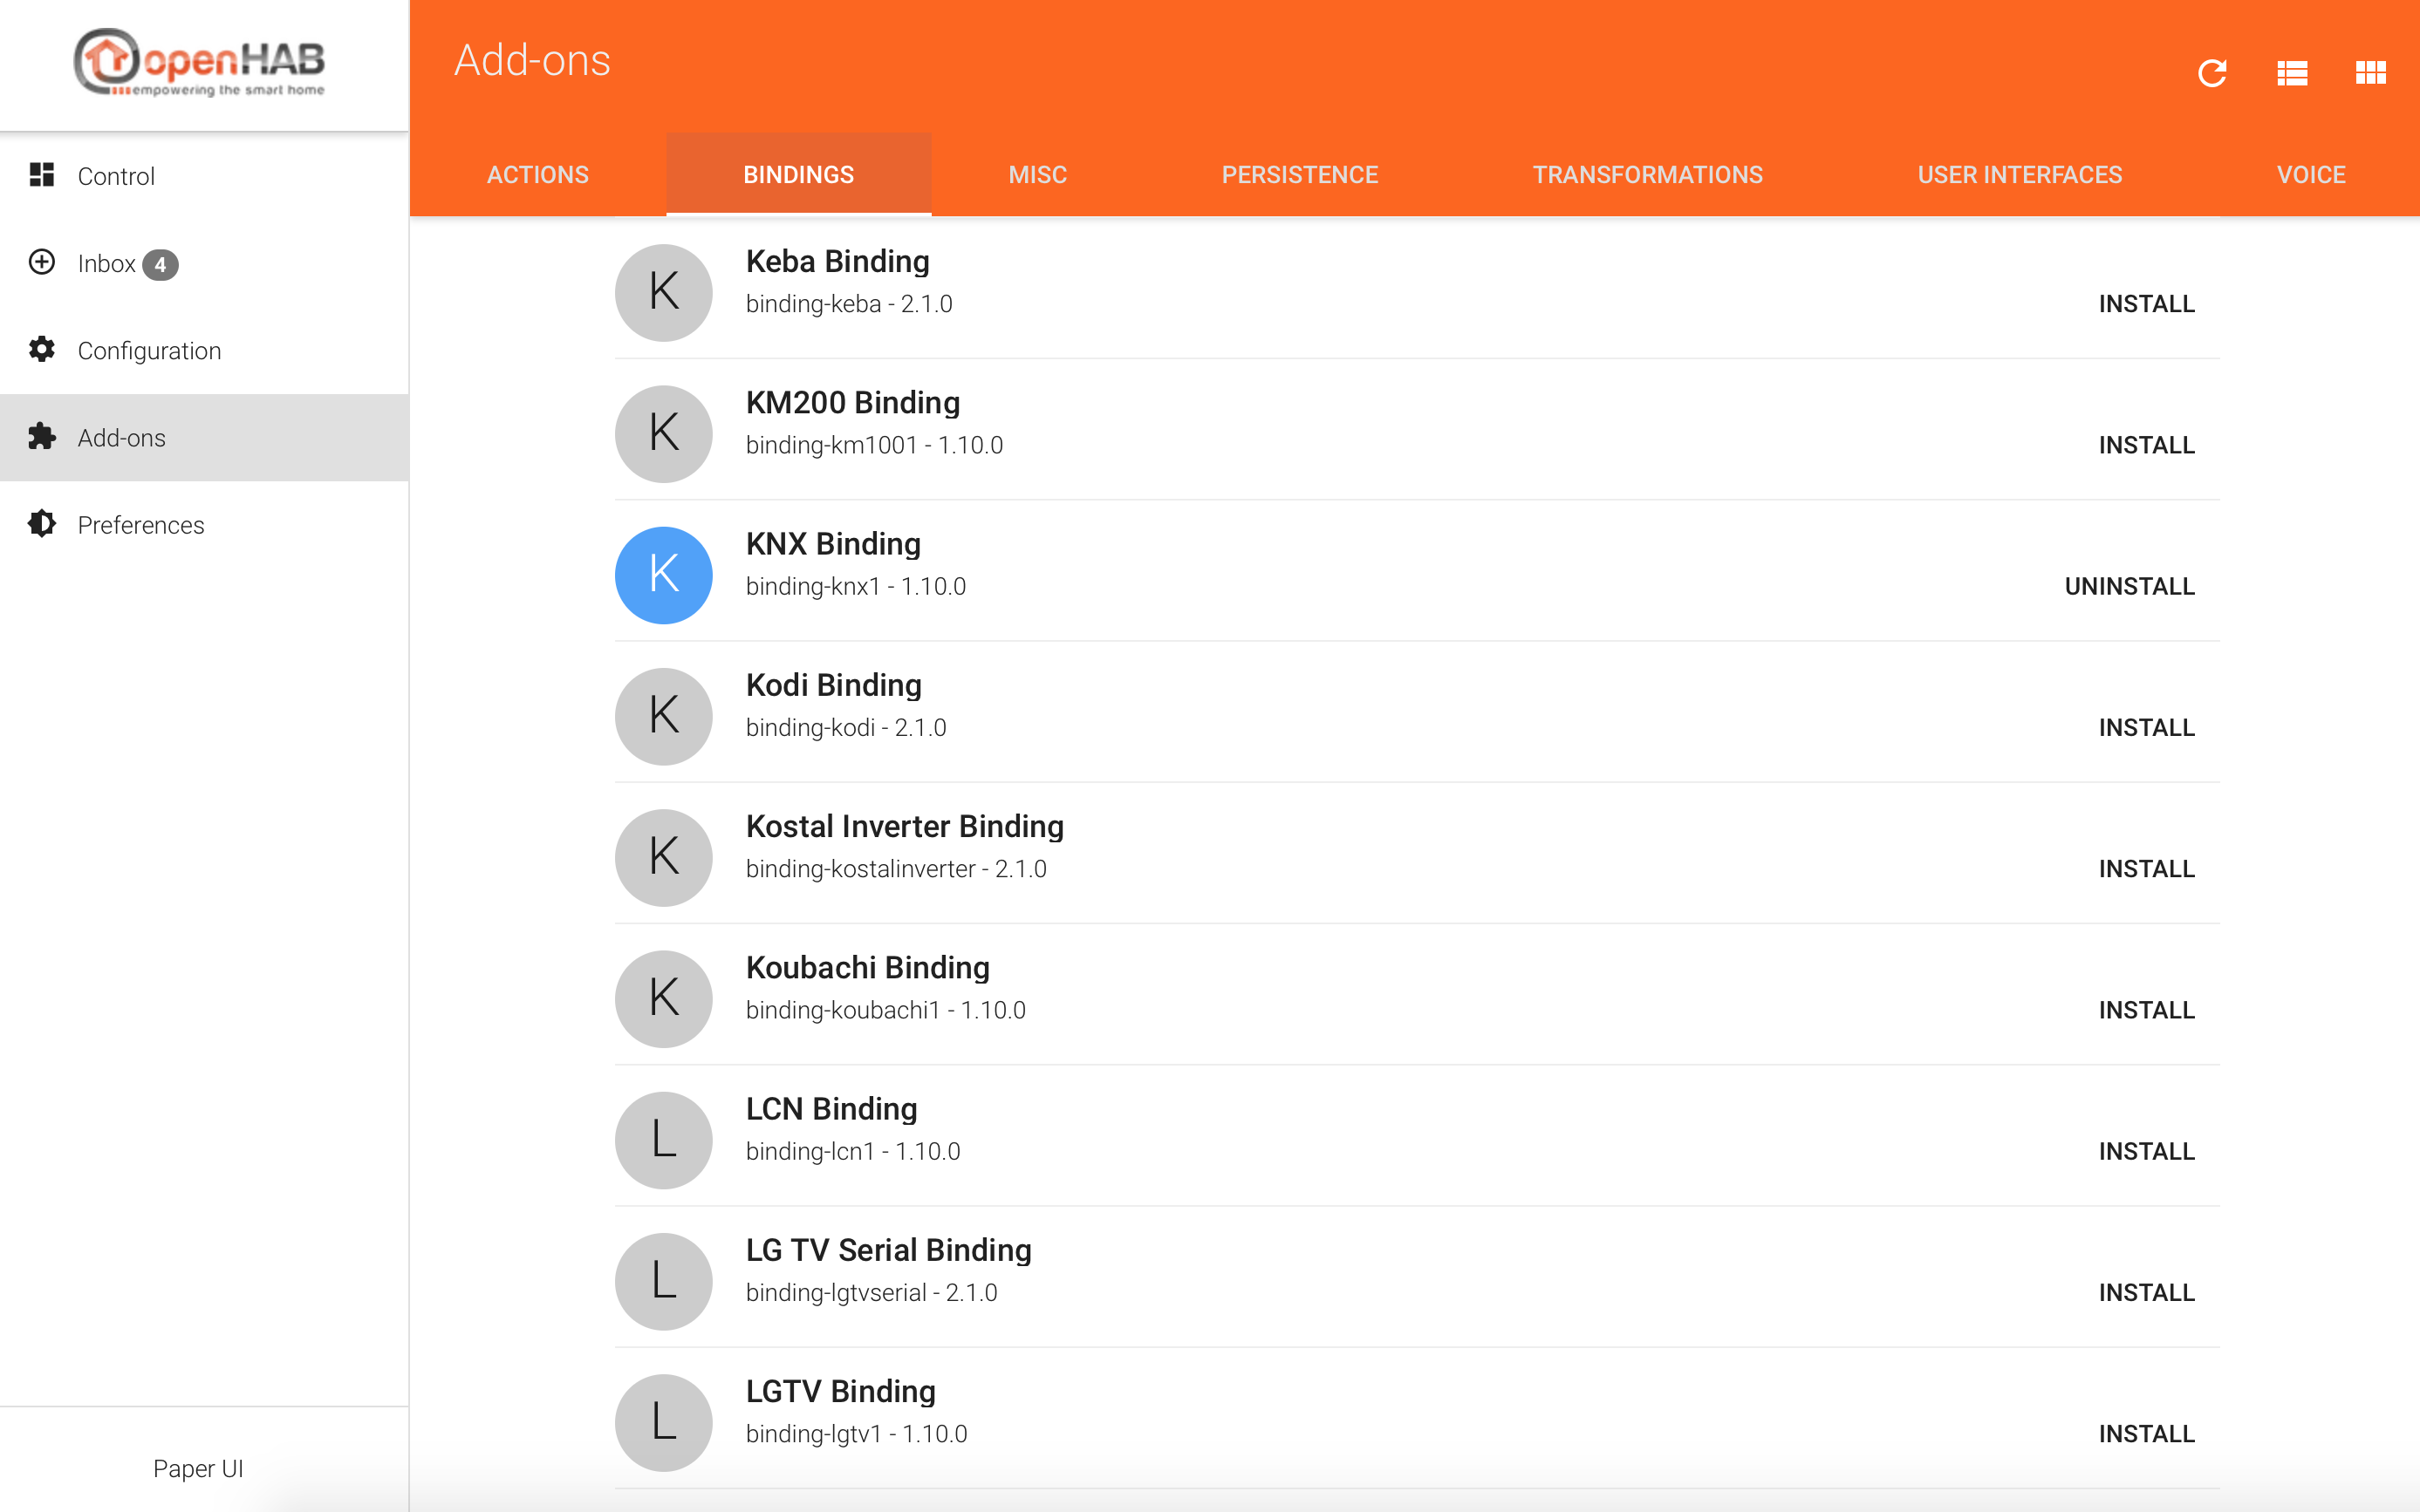Select the Transformations tab

pyautogui.click(x=1647, y=175)
